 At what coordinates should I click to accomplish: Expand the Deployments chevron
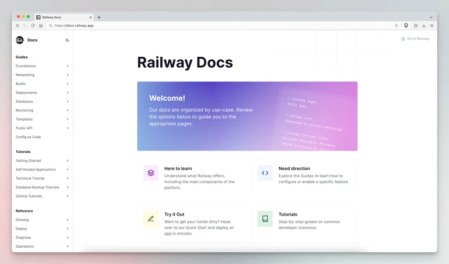click(x=68, y=92)
